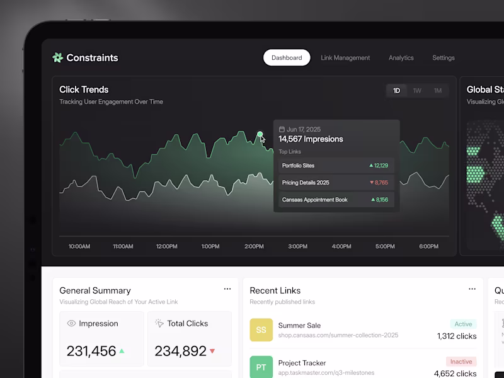The height and width of the screenshot is (378, 504).
Task: Toggle the 1D time range filter
Action: tap(397, 90)
